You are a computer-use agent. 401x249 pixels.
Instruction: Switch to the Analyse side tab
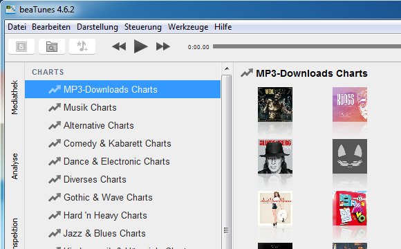pos(15,166)
